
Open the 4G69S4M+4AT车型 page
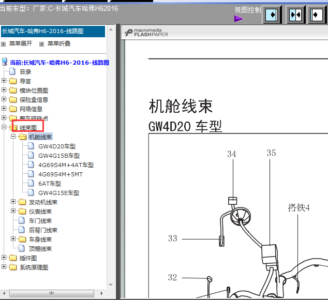(66, 165)
